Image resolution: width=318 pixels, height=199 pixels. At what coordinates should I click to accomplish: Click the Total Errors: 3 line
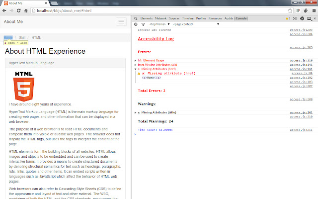pos(152,91)
